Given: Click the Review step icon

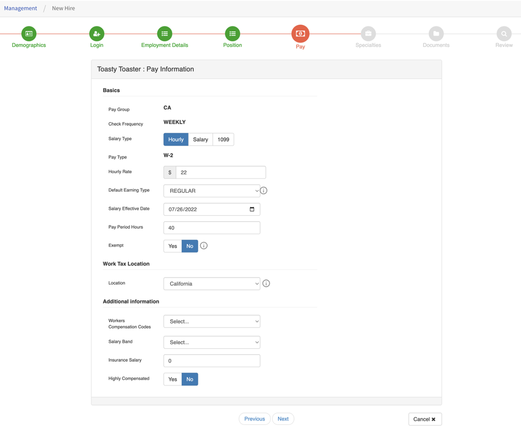Looking at the screenshot, I should pyautogui.click(x=503, y=33).
